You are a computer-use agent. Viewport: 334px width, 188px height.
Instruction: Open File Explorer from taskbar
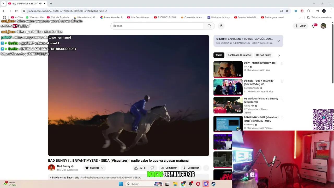point(175,184)
